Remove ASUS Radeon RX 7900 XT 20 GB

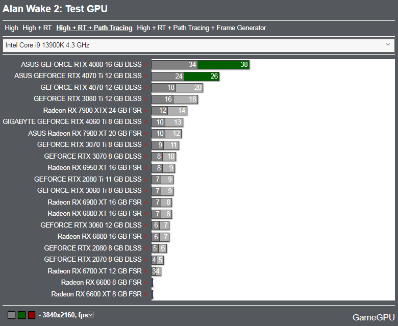point(145,134)
